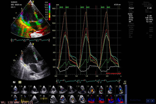This screenshot has width=156, height=104.
Task: Select cyan ROI circle in grayscale image
Action: point(37,59)
